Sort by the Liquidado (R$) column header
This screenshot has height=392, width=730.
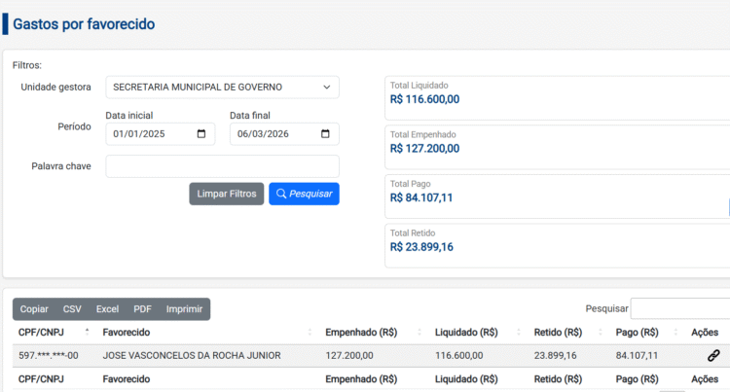tap(466, 333)
